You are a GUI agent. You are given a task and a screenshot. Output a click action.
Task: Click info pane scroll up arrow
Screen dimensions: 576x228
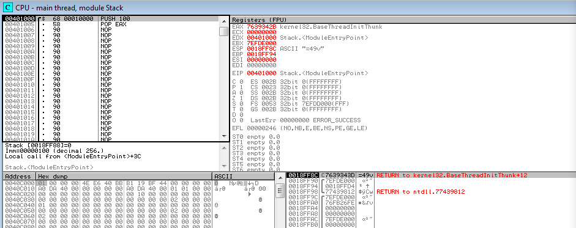click(x=223, y=147)
